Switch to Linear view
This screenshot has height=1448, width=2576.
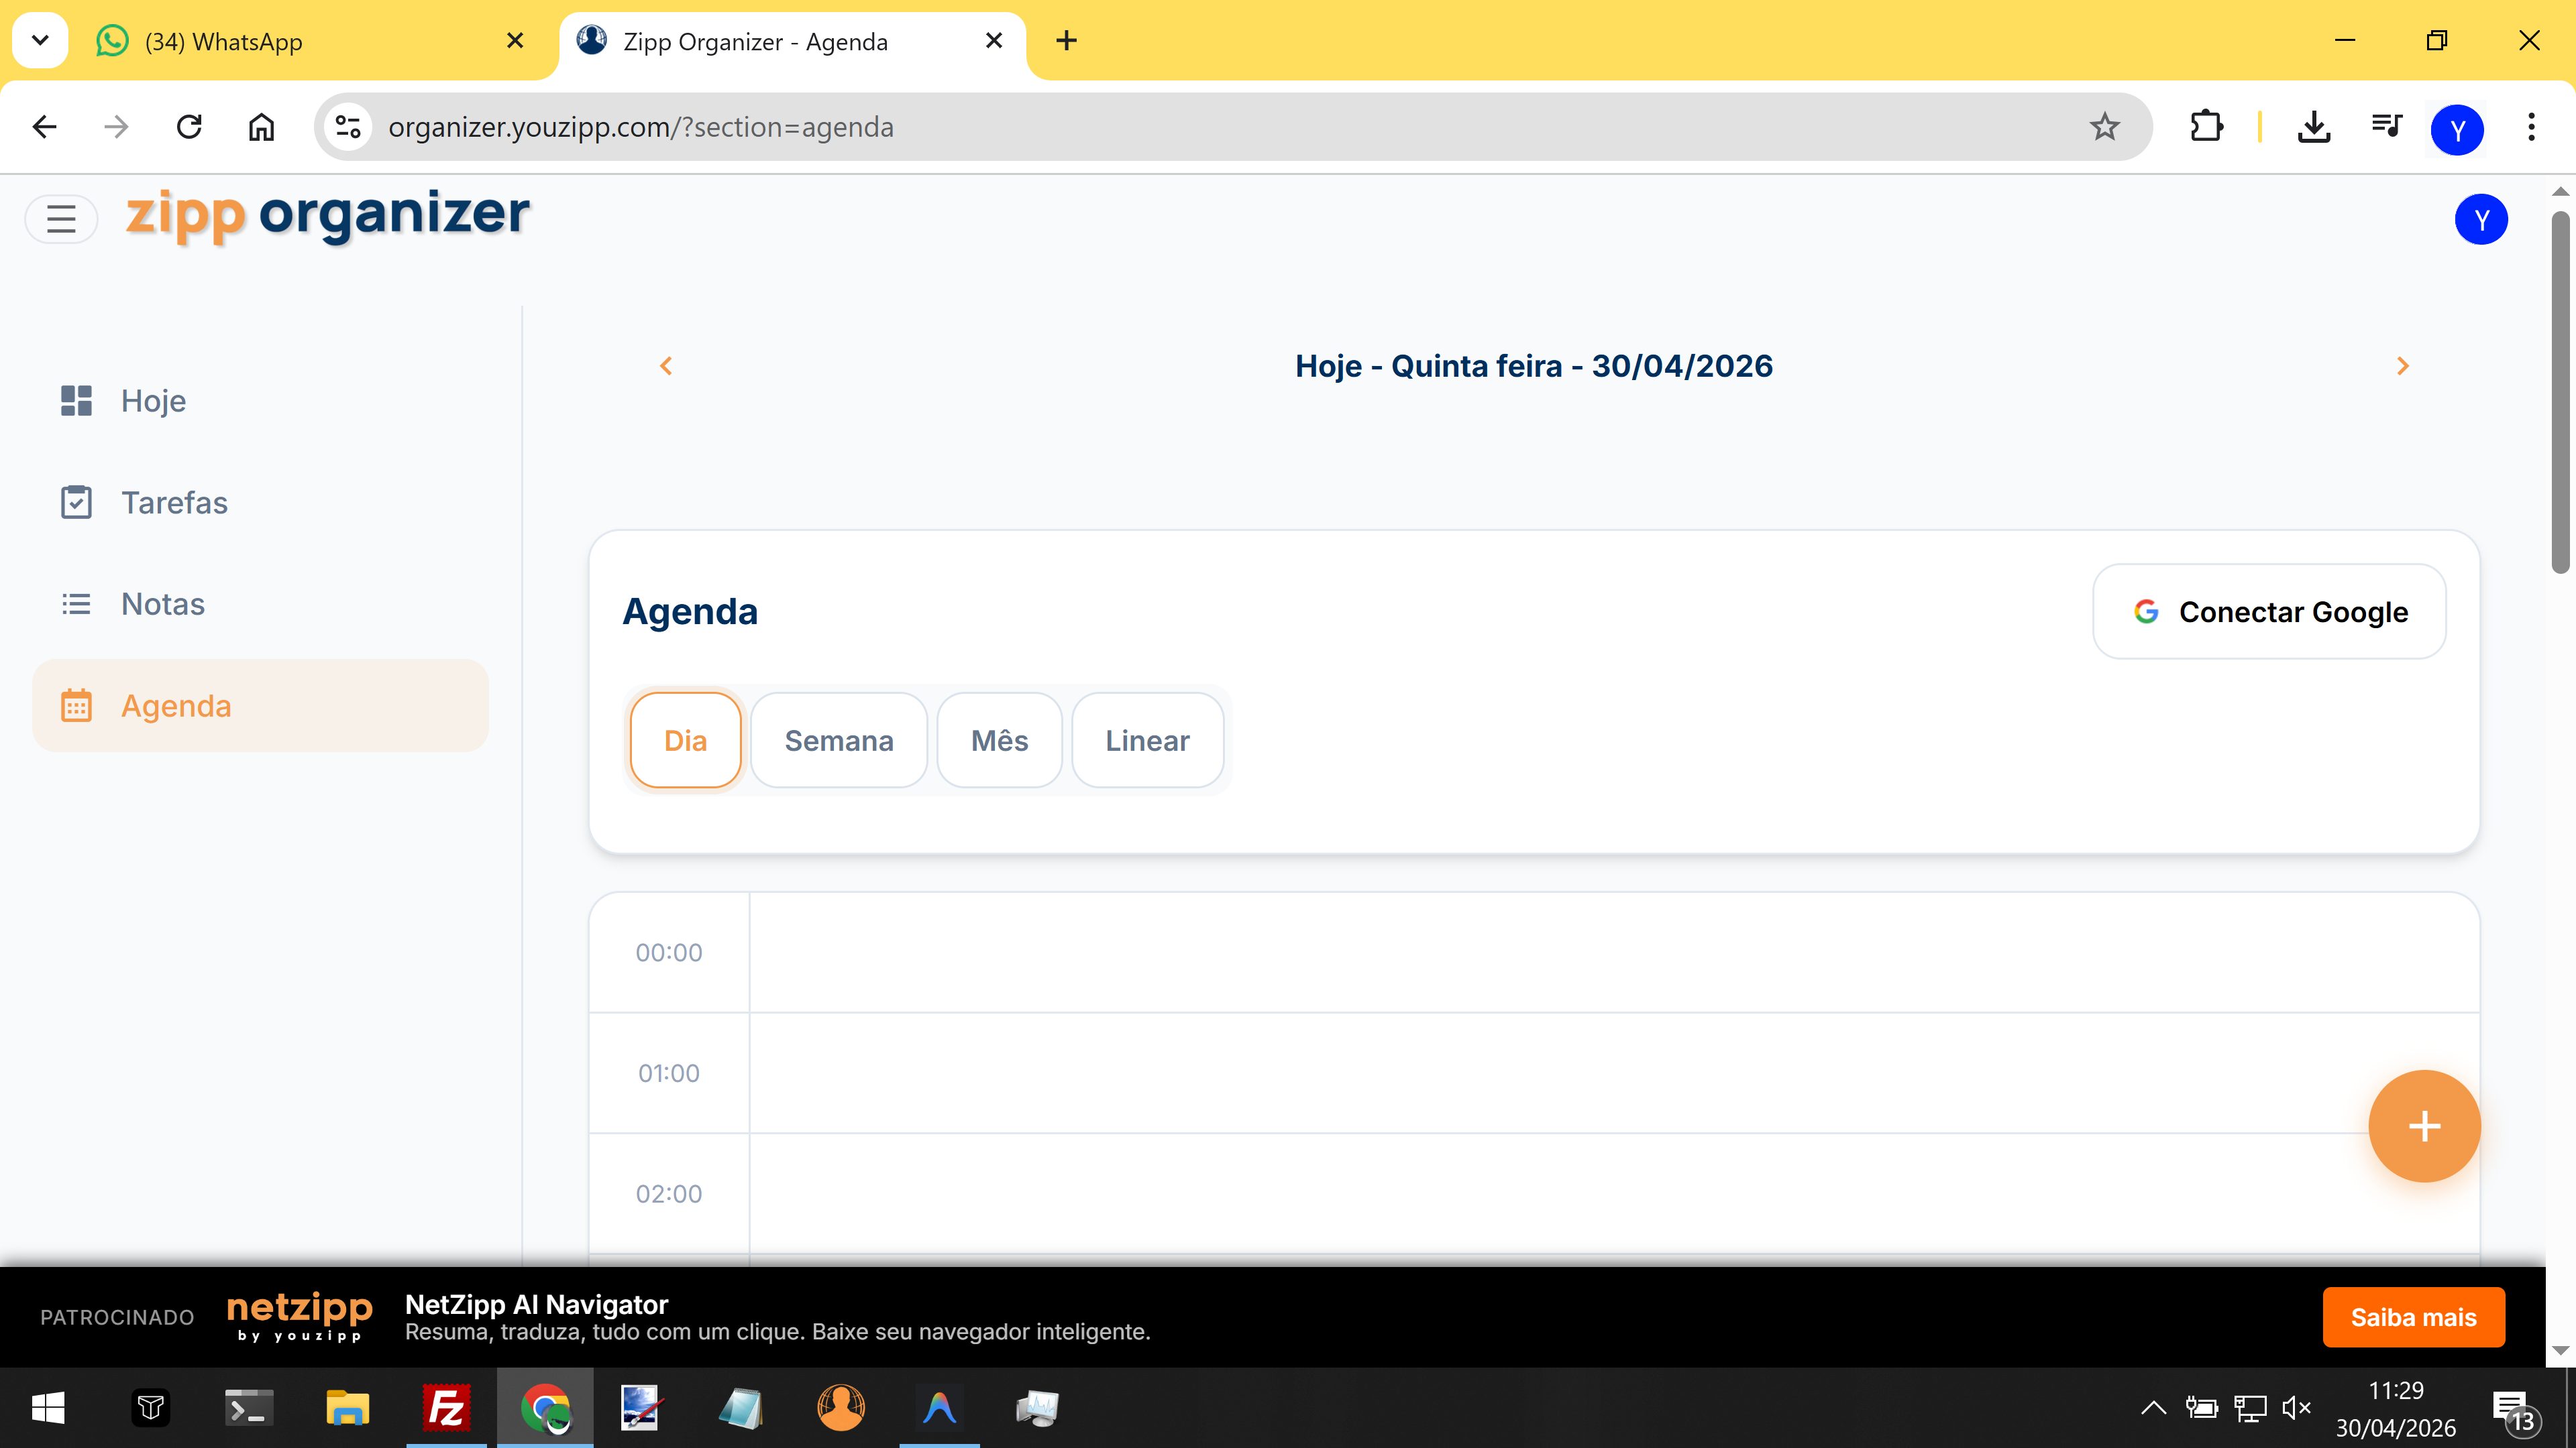[x=1147, y=741]
